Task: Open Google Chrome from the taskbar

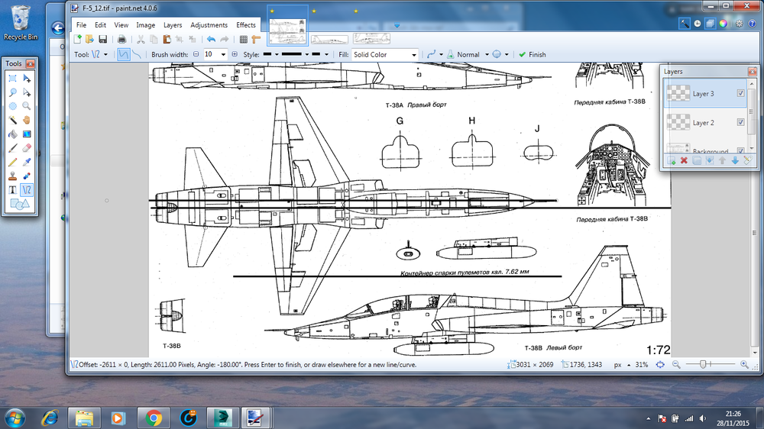Action: point(154,418)
